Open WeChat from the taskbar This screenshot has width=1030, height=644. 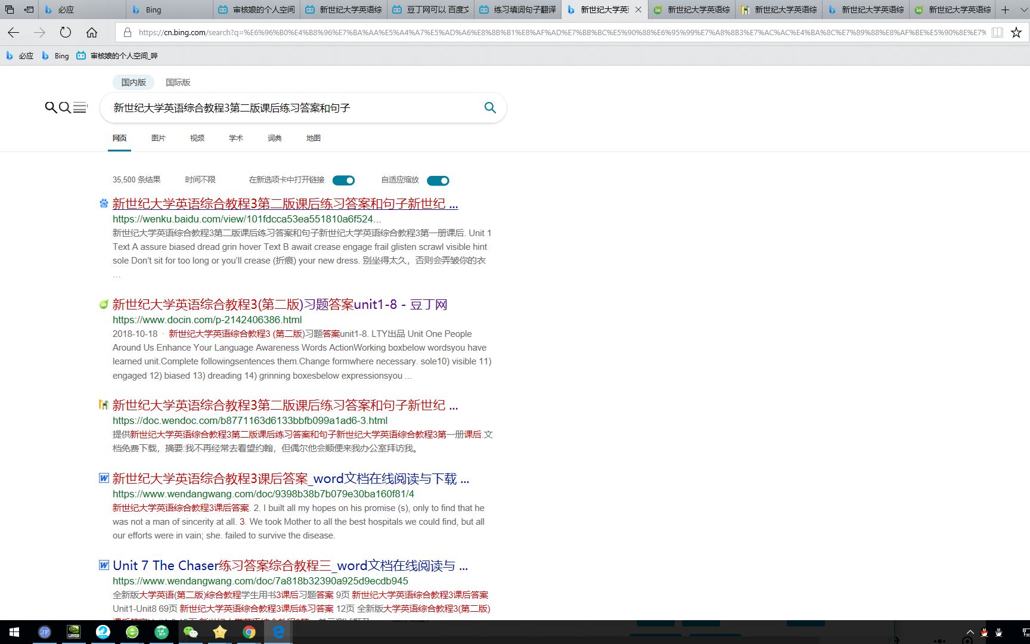pos(190,632)
